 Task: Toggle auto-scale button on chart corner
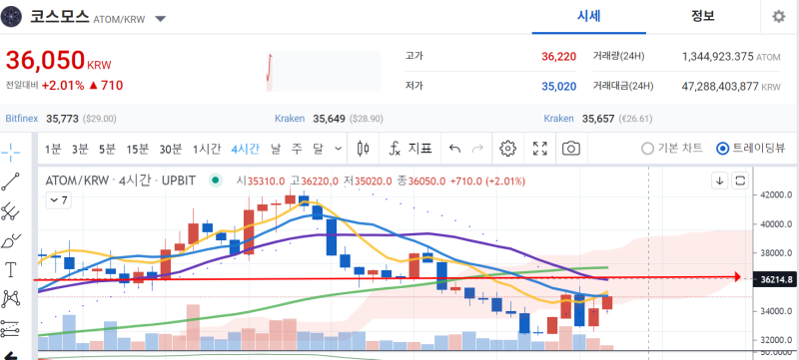click(x=740, y=180)
